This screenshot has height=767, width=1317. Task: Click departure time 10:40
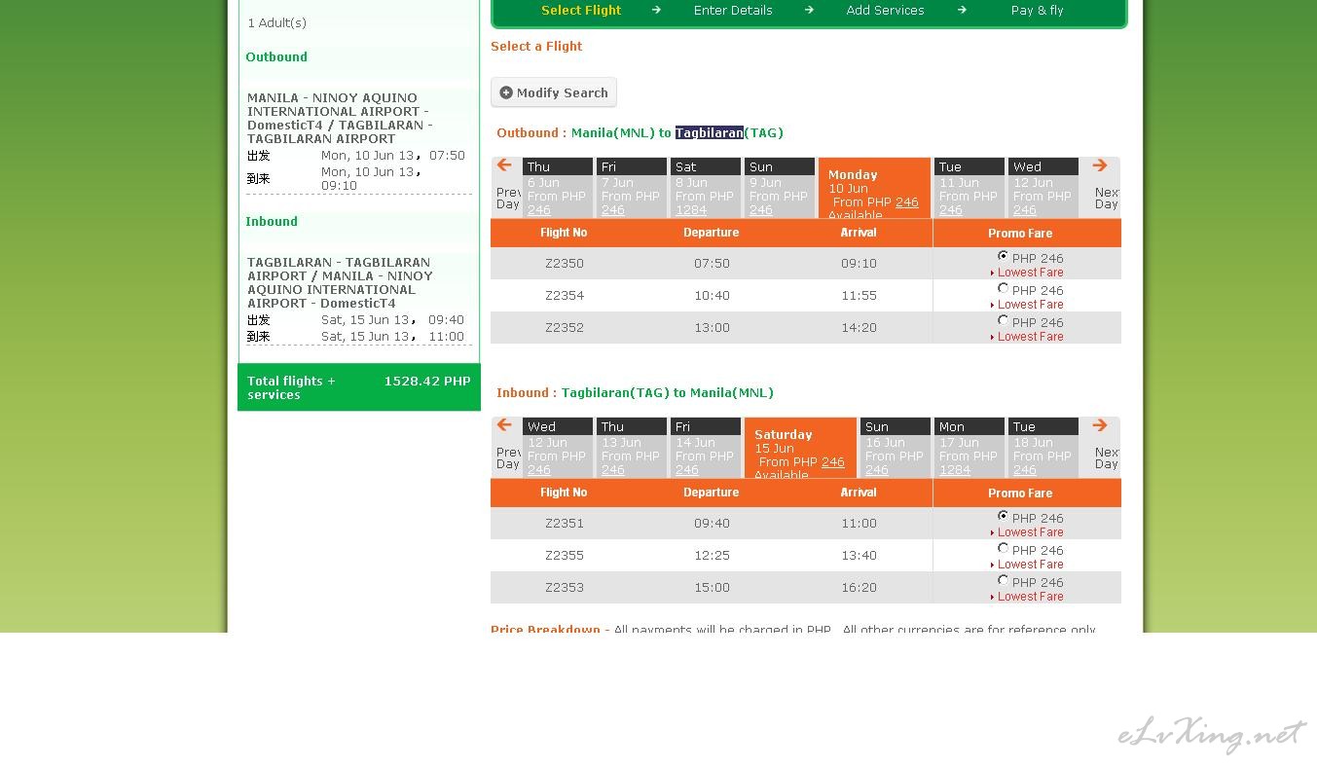tap(712, 296)
